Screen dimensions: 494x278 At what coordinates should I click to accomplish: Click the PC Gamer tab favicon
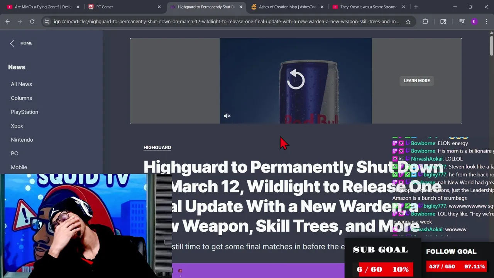(x=91, y=7)
